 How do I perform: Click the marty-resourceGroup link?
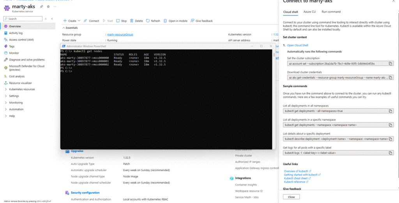coord(120,35)
